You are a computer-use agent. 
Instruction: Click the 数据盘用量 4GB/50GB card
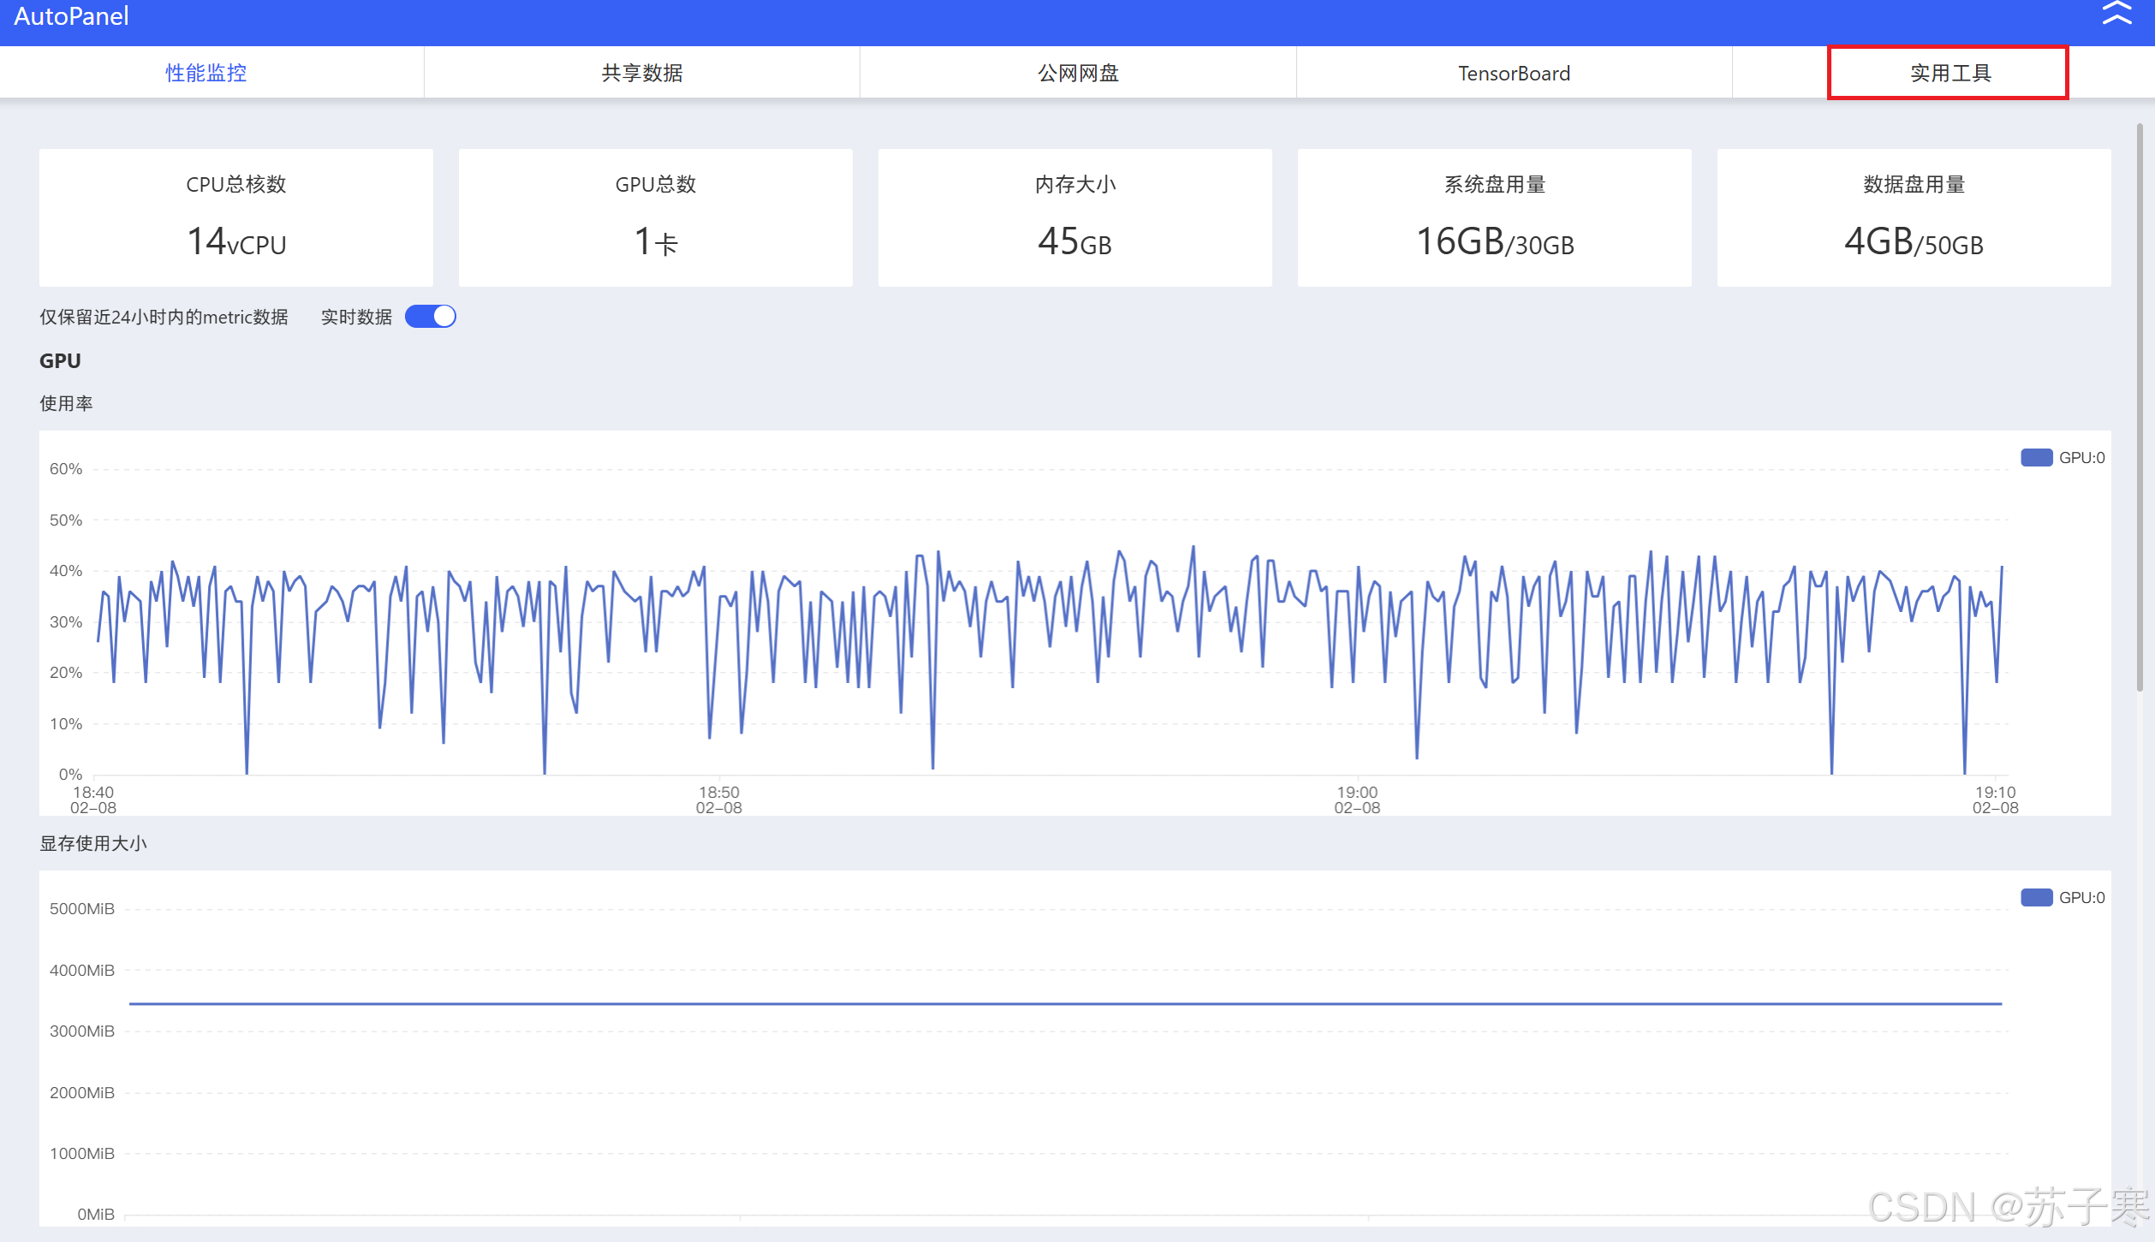coord(1914,218)
